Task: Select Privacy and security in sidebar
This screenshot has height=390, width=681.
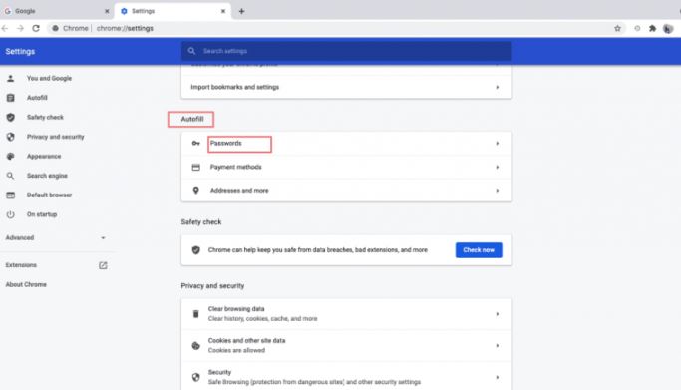Action: tap(55, 137)
